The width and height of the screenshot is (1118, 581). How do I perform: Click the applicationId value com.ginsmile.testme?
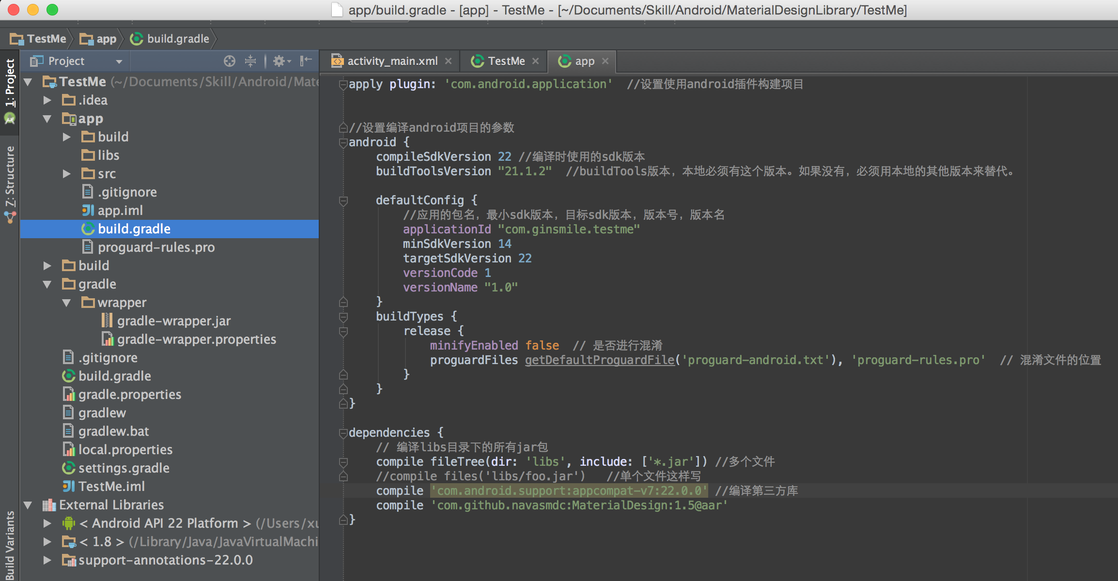569,229
